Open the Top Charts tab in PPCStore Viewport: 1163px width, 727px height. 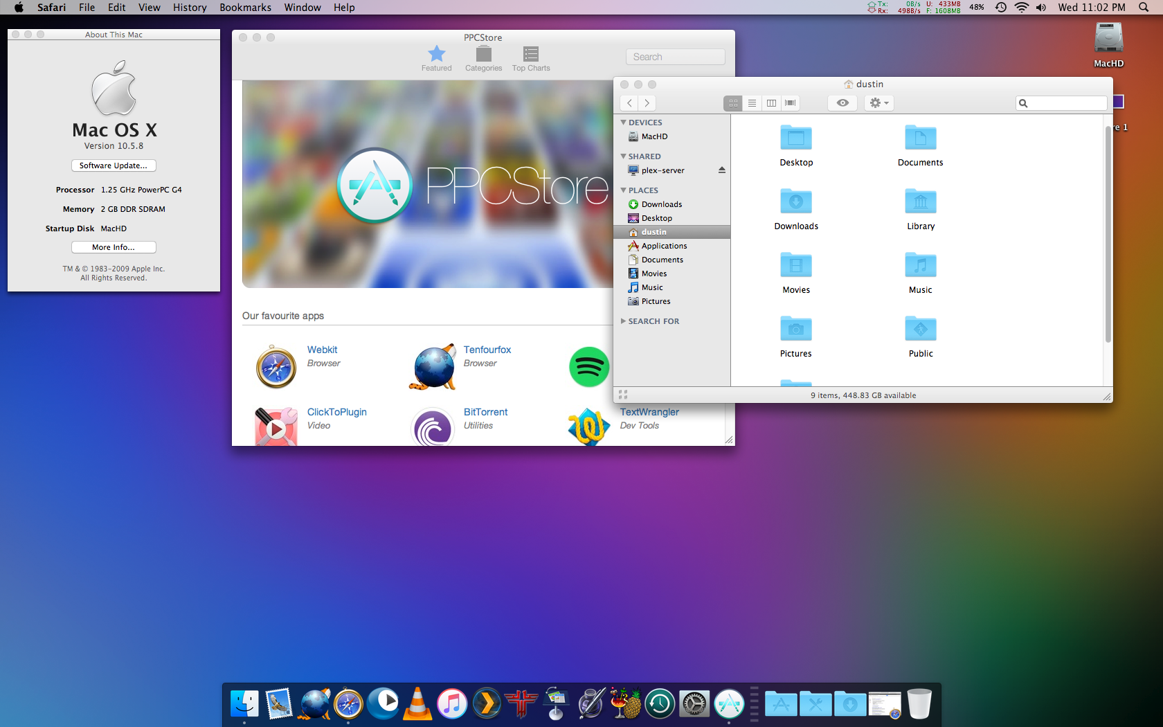click(x=531, y=59)
